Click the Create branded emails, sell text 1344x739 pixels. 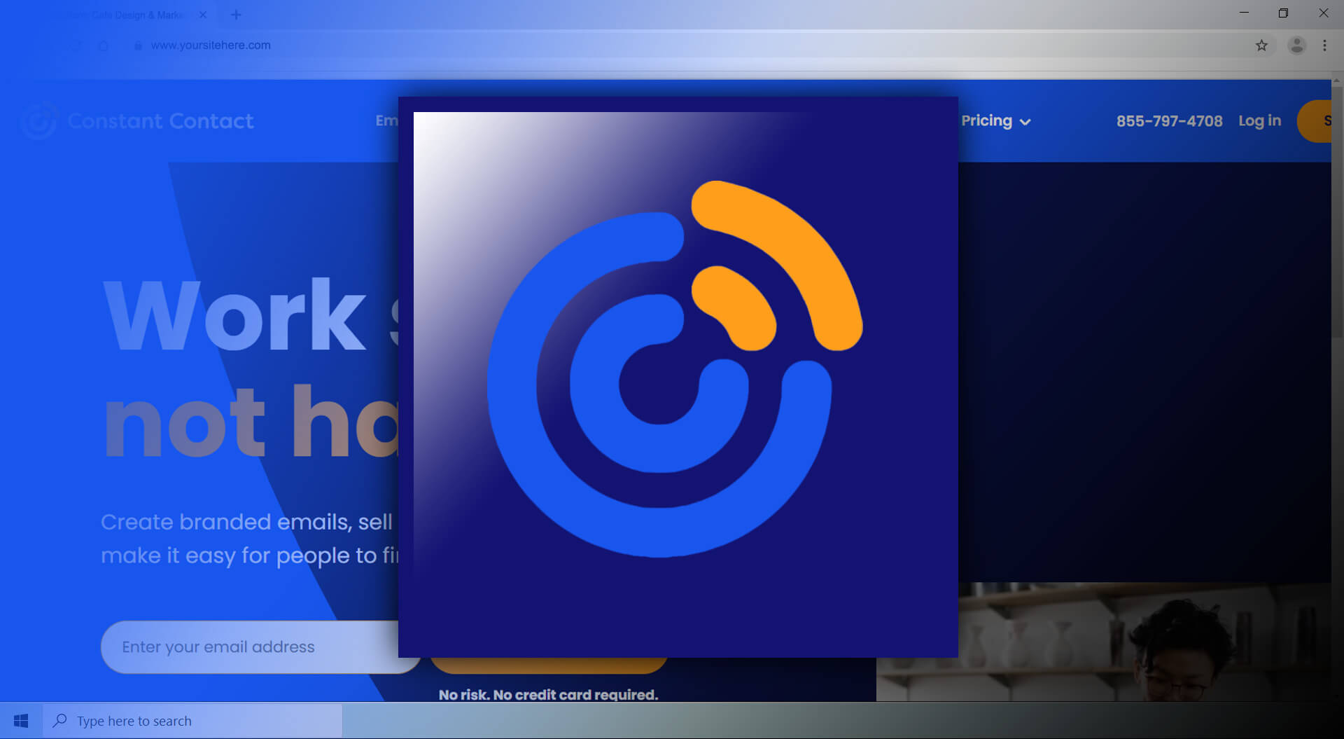pyautogui.click(x=246, y=522)
